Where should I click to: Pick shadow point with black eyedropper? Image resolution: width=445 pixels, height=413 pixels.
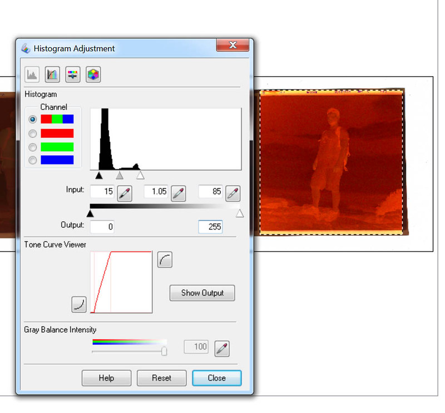(125, 193)
